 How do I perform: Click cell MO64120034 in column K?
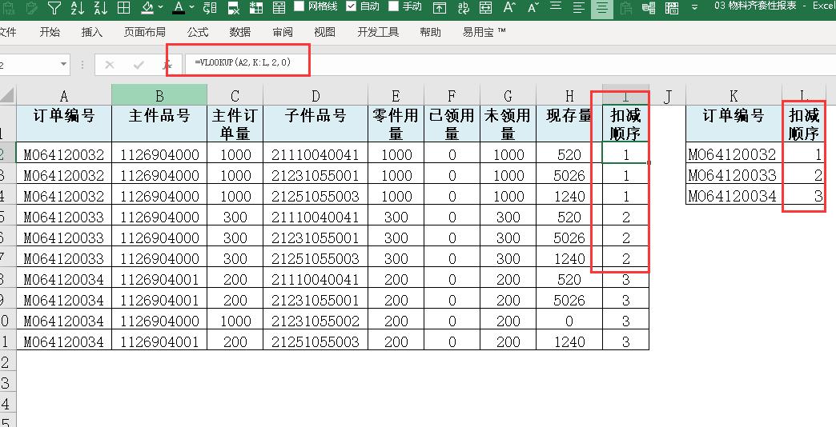pyautogui.click(x=734, y=196)
